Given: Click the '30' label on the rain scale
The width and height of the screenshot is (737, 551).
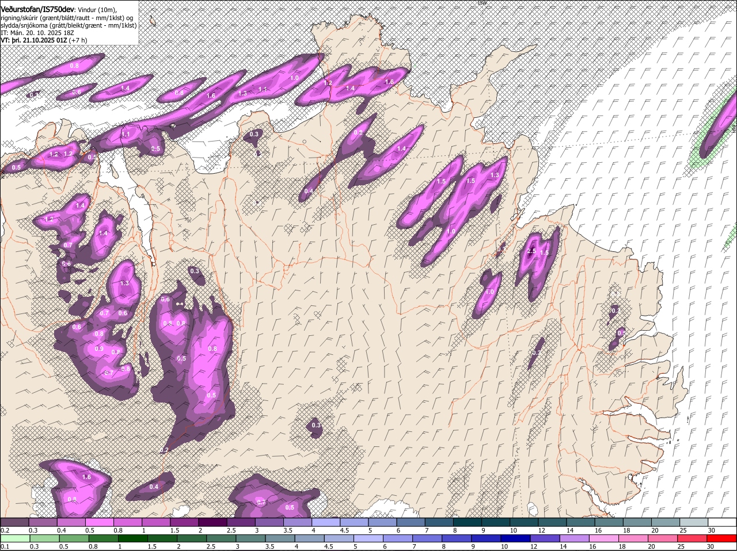Looking at the screenshot, I should (710, 546).
